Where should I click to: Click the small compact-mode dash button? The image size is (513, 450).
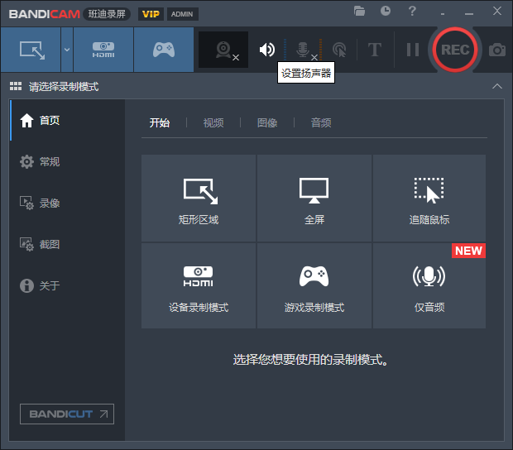coord(443,14)
